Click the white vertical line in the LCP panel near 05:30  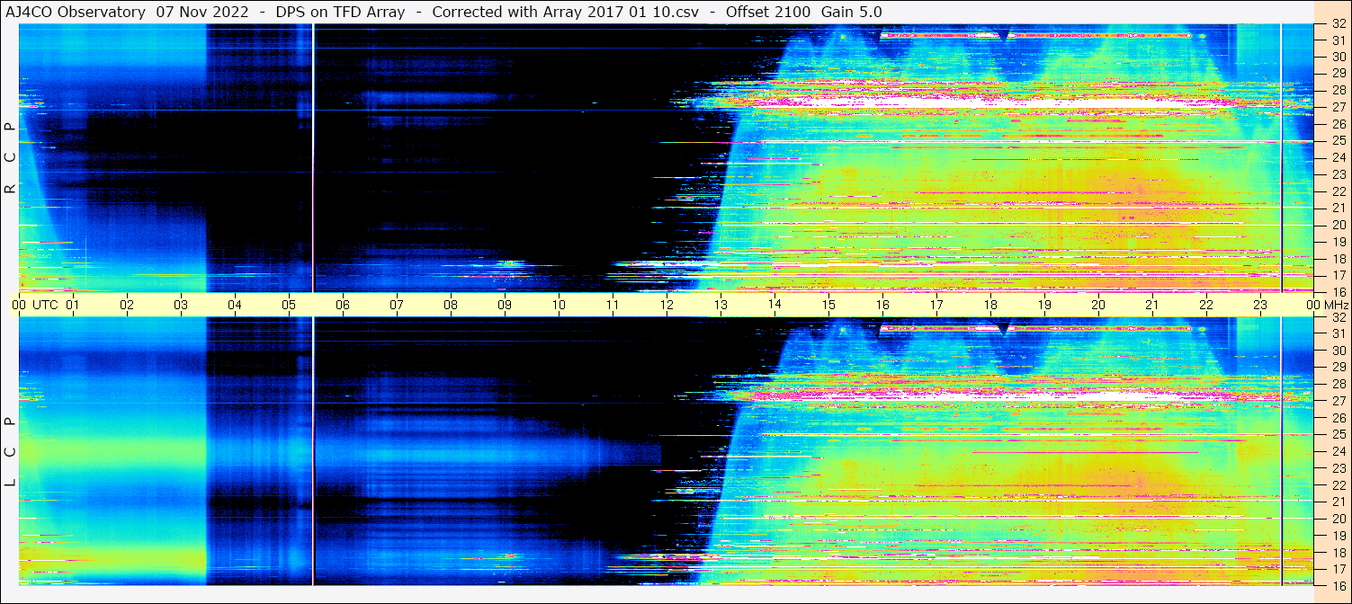point(313,449)
